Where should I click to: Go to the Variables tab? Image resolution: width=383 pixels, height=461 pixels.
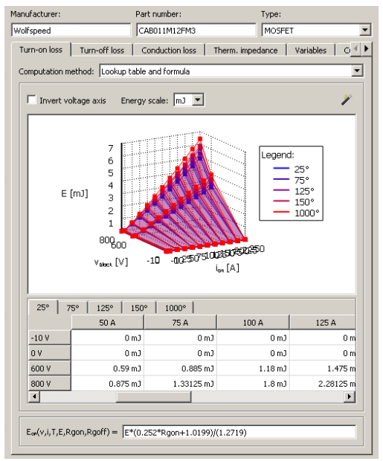tap(311, 51)
